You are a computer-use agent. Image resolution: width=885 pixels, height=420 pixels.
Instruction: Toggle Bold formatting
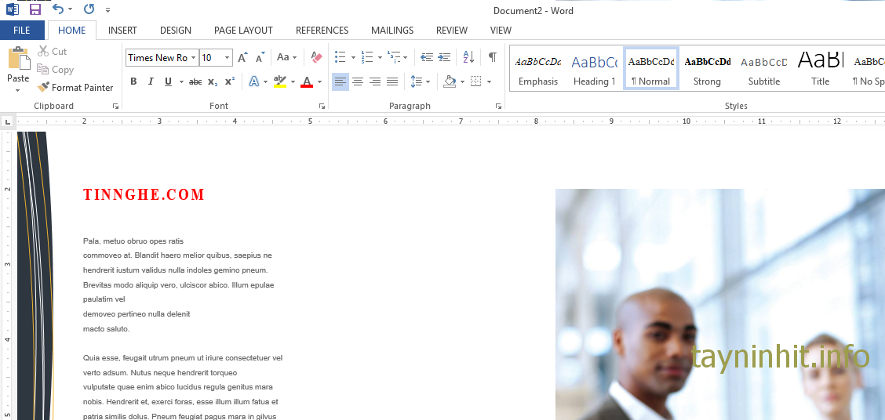coord(133,81)
